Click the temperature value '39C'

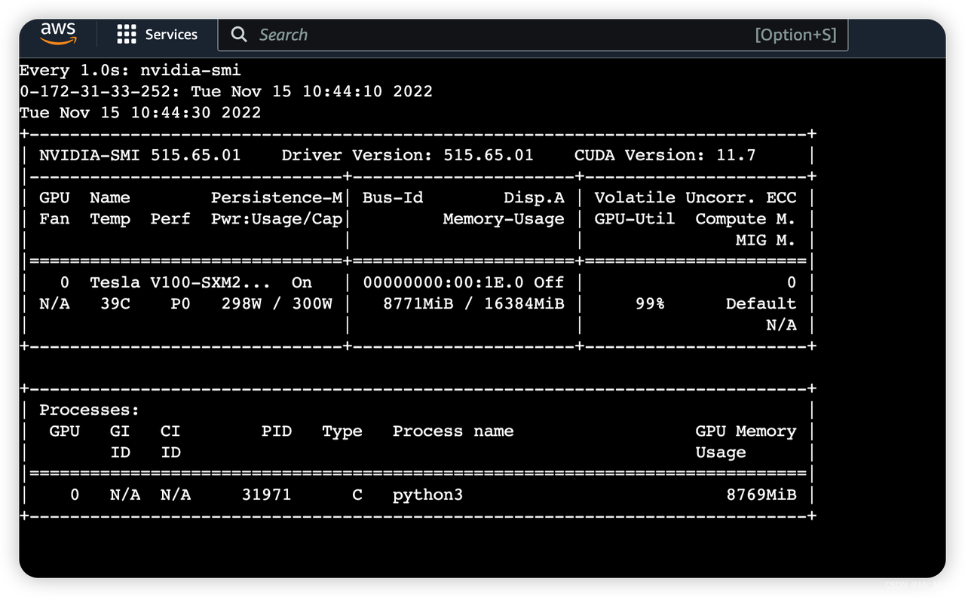click(115, 303)
